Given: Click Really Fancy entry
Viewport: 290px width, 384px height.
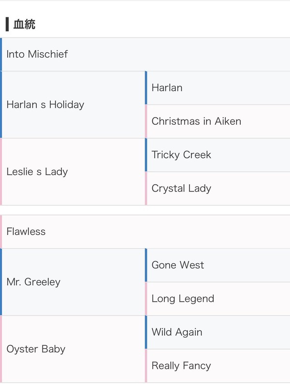Looking at the screenshot, I should tap(217, 366).
